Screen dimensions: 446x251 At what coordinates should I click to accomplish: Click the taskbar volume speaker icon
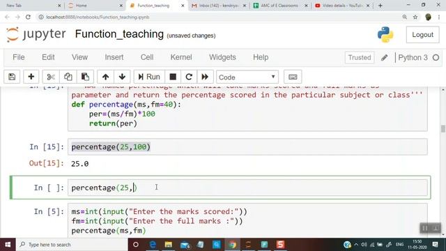coord(364,245)
